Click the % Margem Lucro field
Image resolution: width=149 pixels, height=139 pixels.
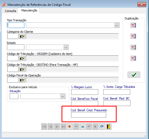(85, 92)
